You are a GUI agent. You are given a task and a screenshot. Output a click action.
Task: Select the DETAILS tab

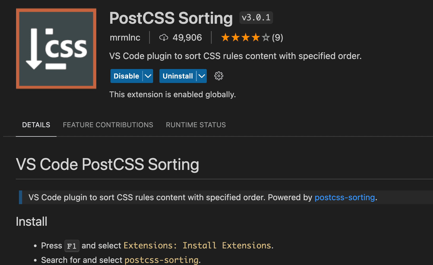[36, 125]
